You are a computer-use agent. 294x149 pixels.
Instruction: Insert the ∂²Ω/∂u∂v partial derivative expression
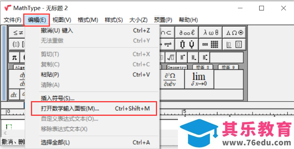[172, 79]
